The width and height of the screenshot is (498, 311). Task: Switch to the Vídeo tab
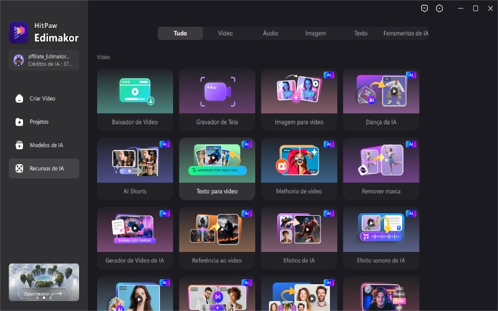pos(225,34)
